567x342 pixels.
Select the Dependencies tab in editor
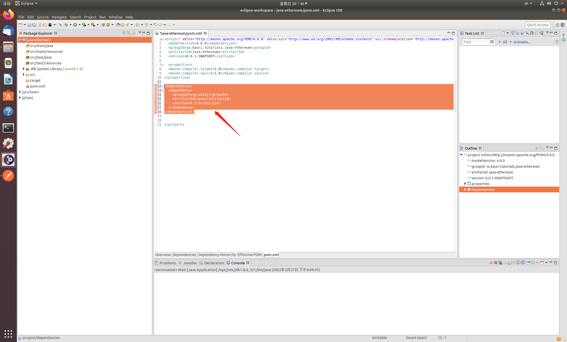tap(184, 255)
